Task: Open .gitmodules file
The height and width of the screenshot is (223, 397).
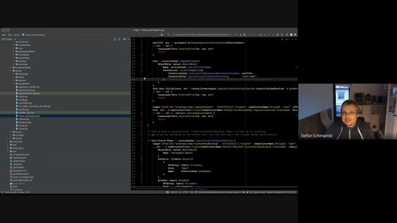Action: 17,167
